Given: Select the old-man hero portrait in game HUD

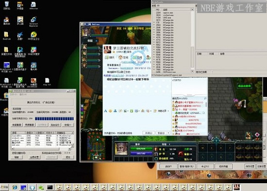Looking at the screenshot, I should [x=121, y=149].
